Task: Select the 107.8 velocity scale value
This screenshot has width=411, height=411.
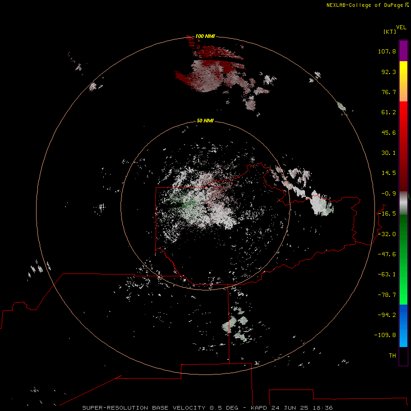Action: (387, 51)
